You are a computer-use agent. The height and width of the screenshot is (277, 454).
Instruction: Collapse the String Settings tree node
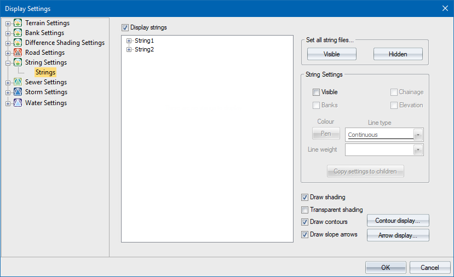pos(8,62)
